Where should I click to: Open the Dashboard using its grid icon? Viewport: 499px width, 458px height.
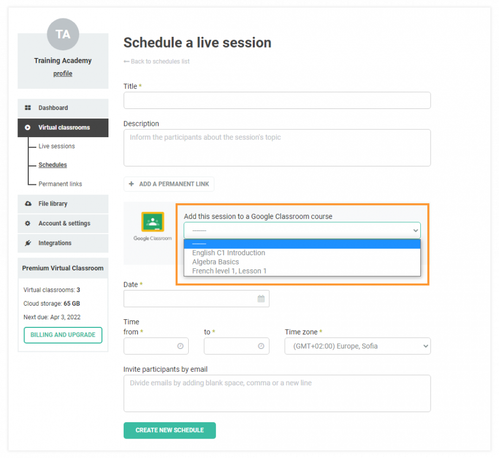(28, 107)
